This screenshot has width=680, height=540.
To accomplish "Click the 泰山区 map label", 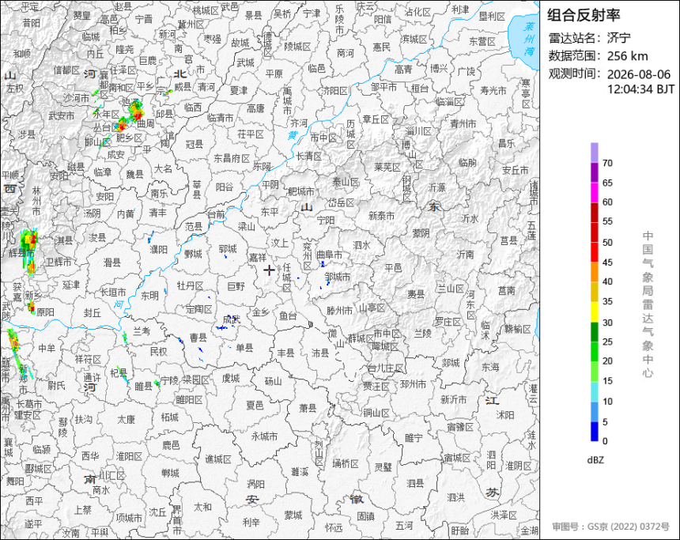I will pos(346,182).
